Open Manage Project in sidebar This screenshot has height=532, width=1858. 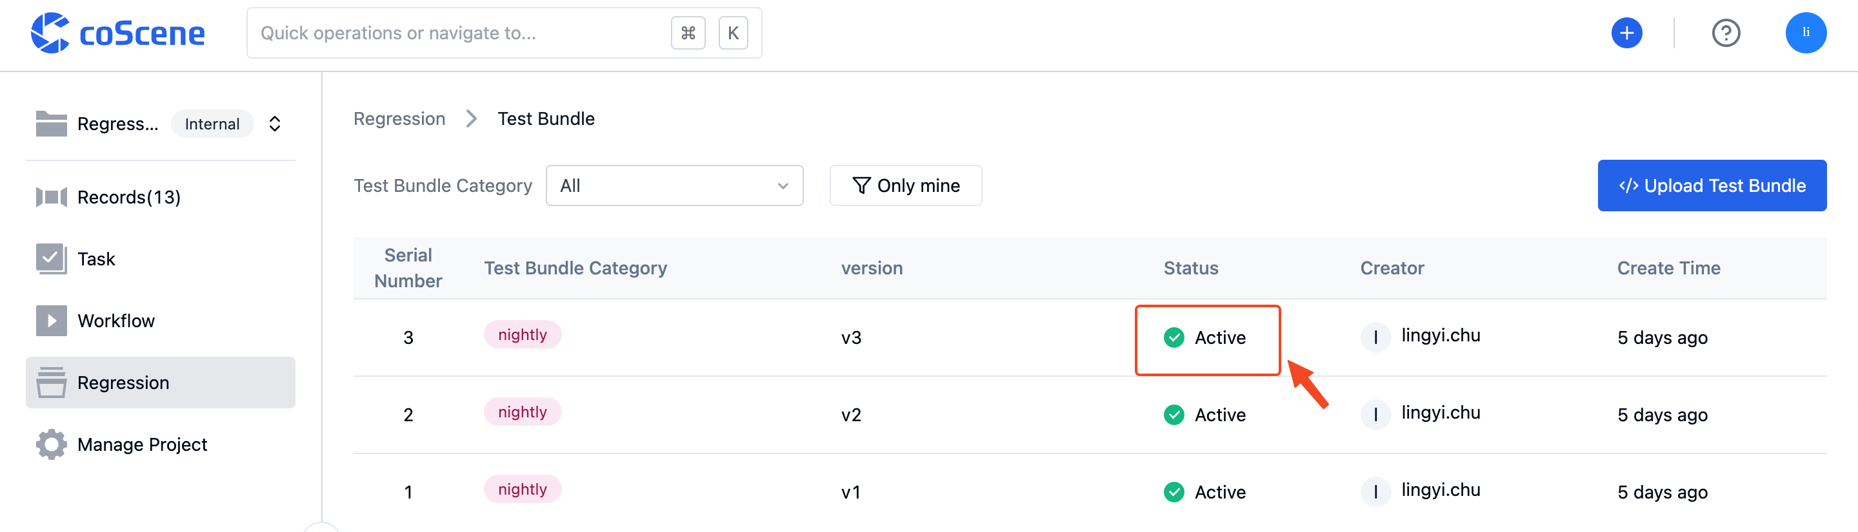tap(160, 444)
